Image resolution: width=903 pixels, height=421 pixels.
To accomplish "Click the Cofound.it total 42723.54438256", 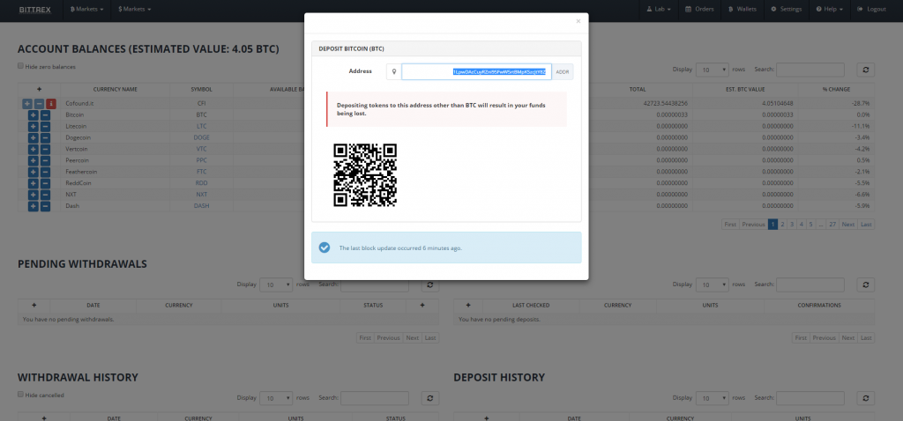I will [x=666, y=104].
